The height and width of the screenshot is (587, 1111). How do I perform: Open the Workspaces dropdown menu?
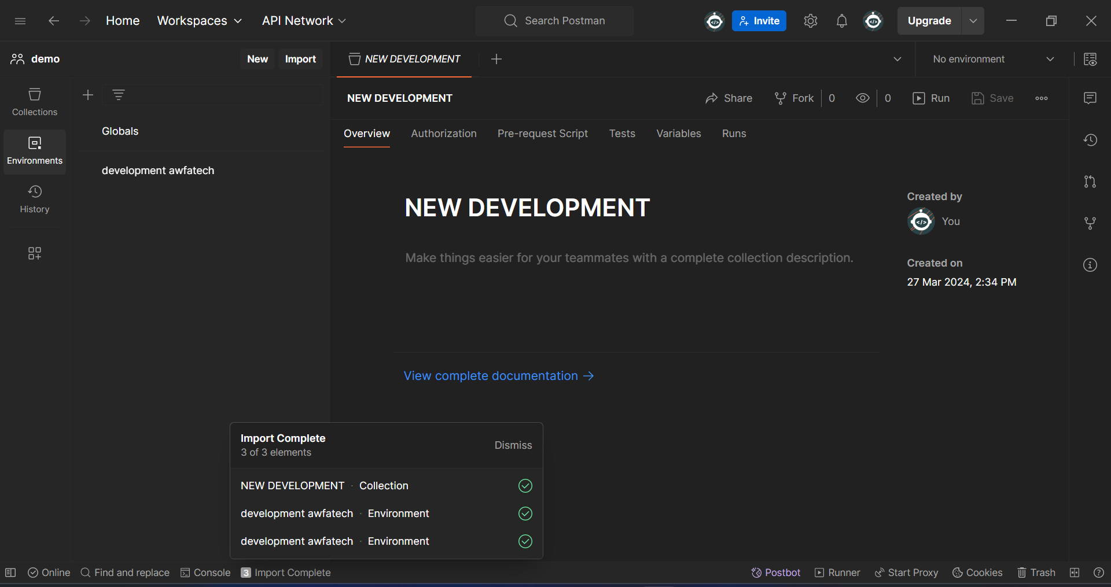pyautogui.click(x=199, y=21)
